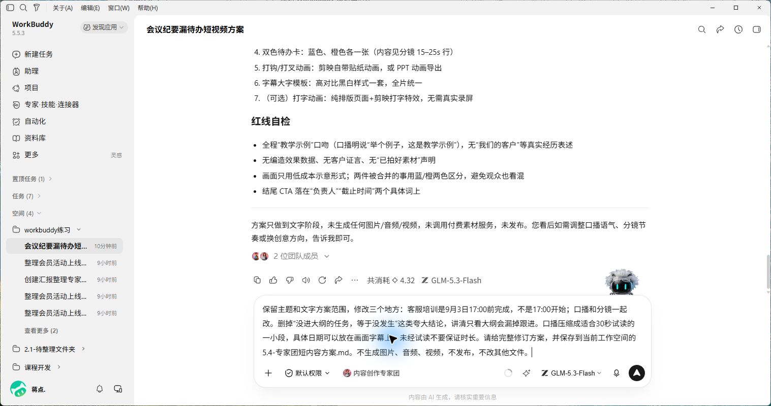Toggle the left sidebar panel icon
Screen dimensions: 771x406
(10, 8)
